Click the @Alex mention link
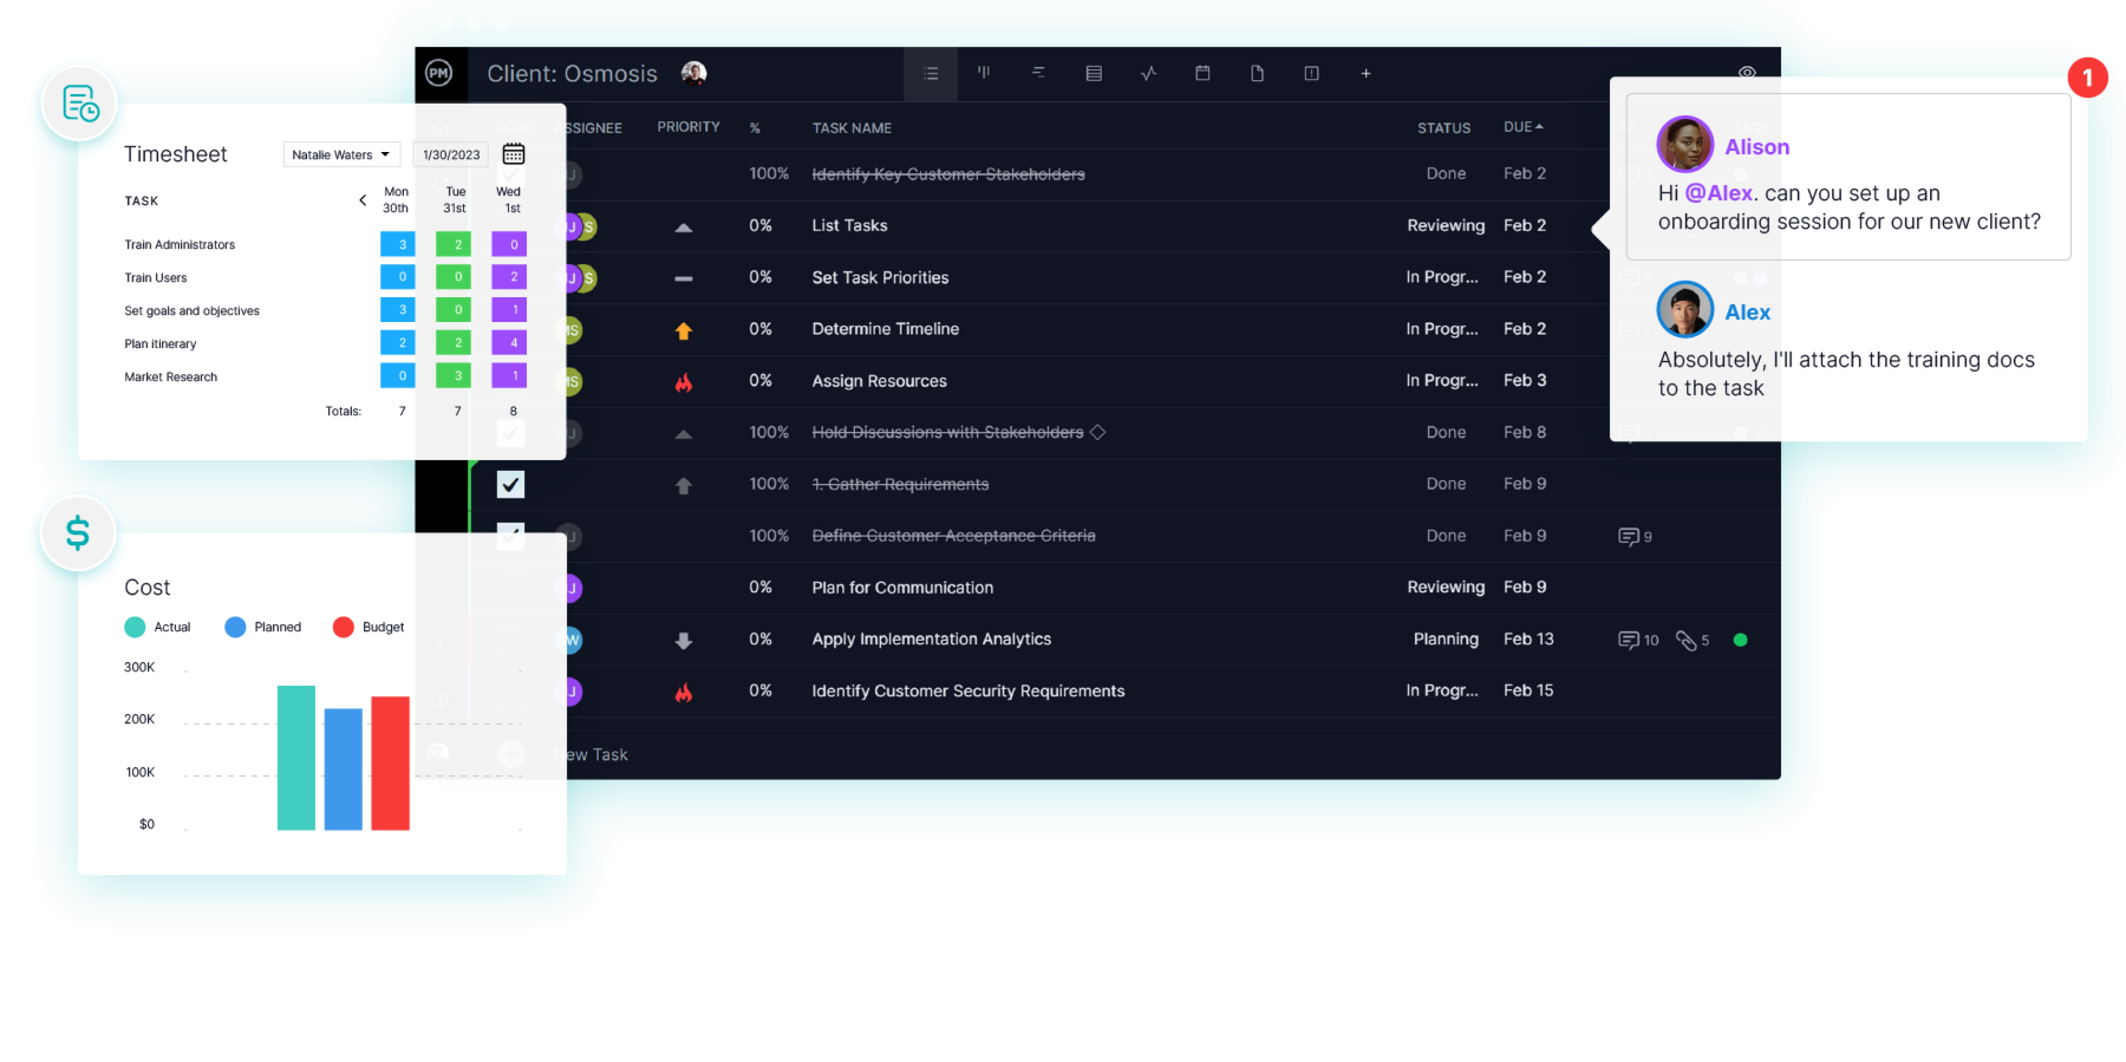 coord(1718,193)
